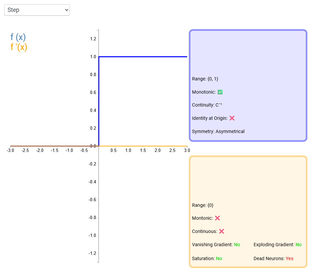Viewport: 314px width, 274px height.
Task: Toggle the Continuous mark in derivative panel
Action: coord(222,231)
